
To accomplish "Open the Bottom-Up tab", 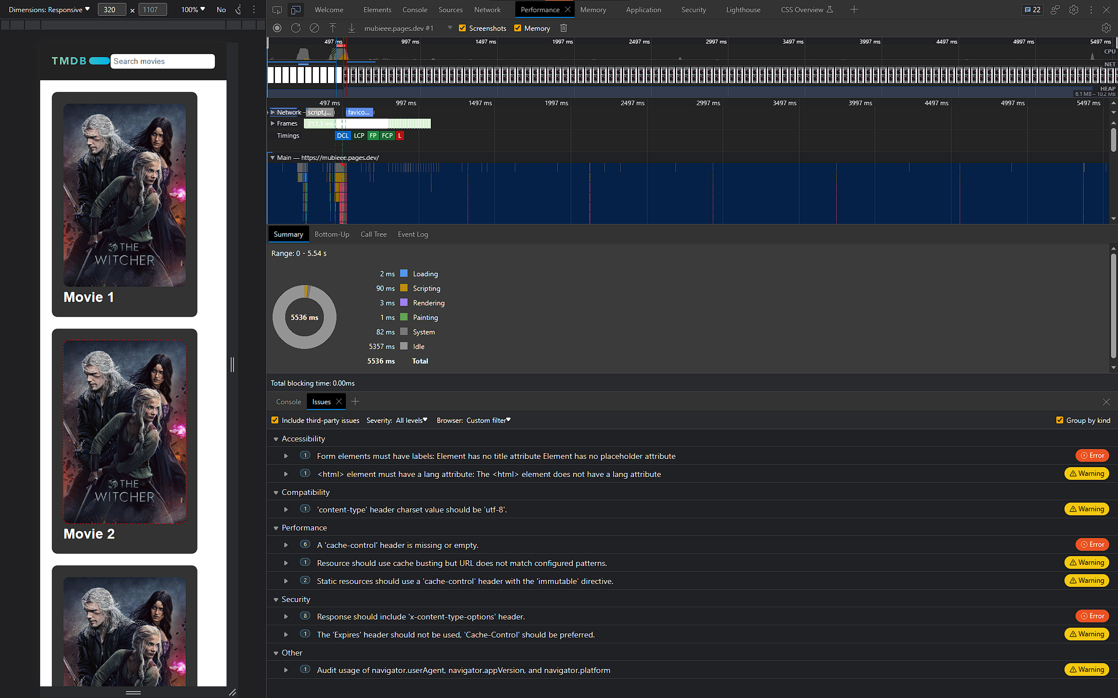I will coord(332,234).
